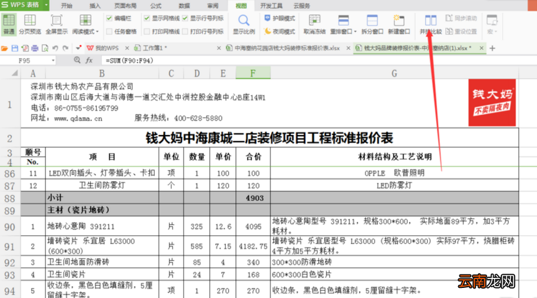Screen dimensions: 537x298
Task: Open the 数据 ribbon tab
Action: click(184, 6)
